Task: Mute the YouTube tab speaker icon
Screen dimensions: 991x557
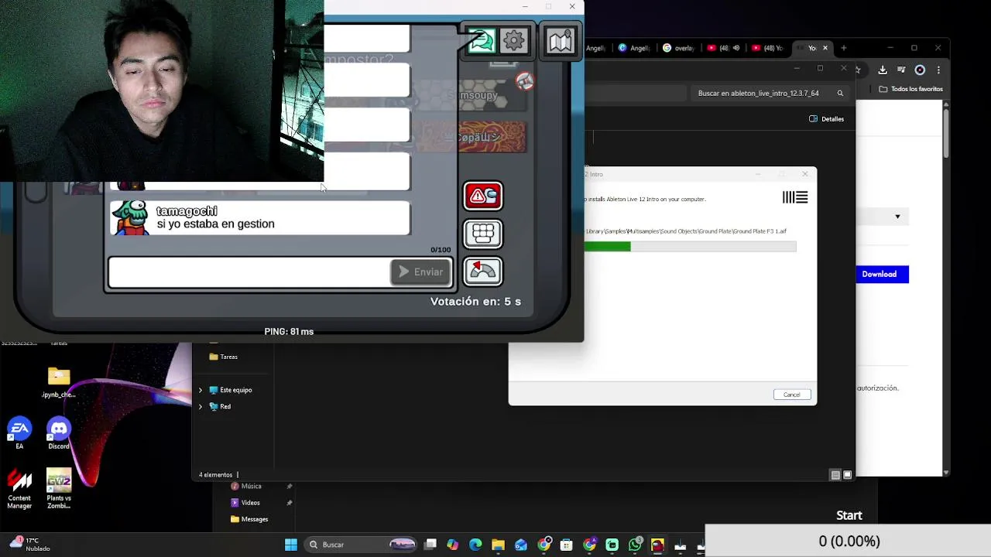Action: 736,48
